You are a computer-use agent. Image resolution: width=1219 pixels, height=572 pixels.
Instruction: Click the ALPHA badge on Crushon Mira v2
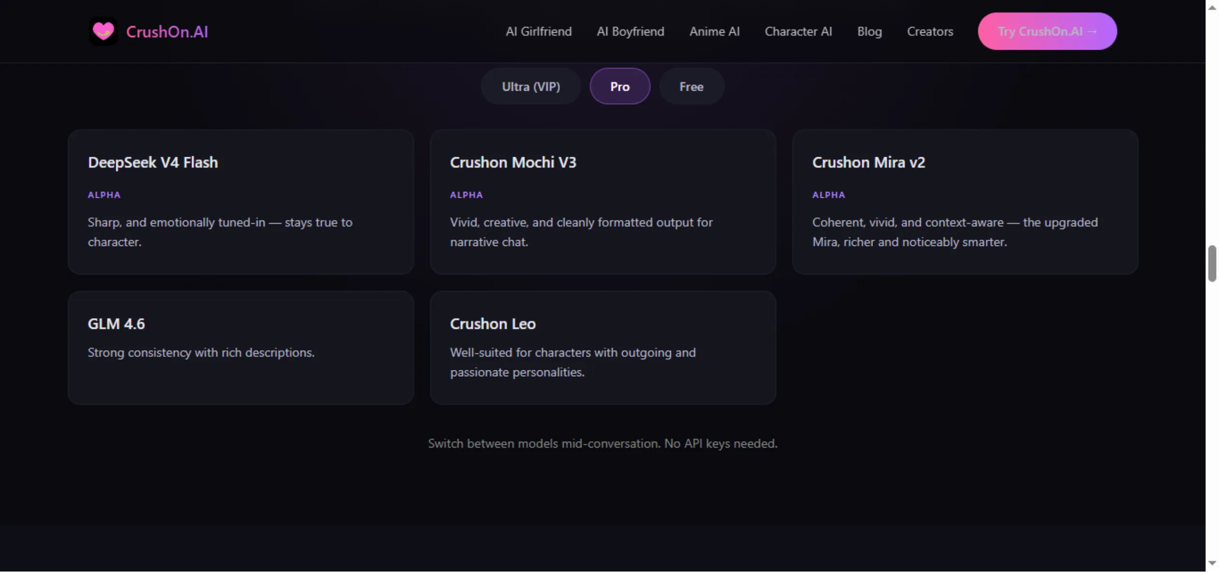(828, 195)
